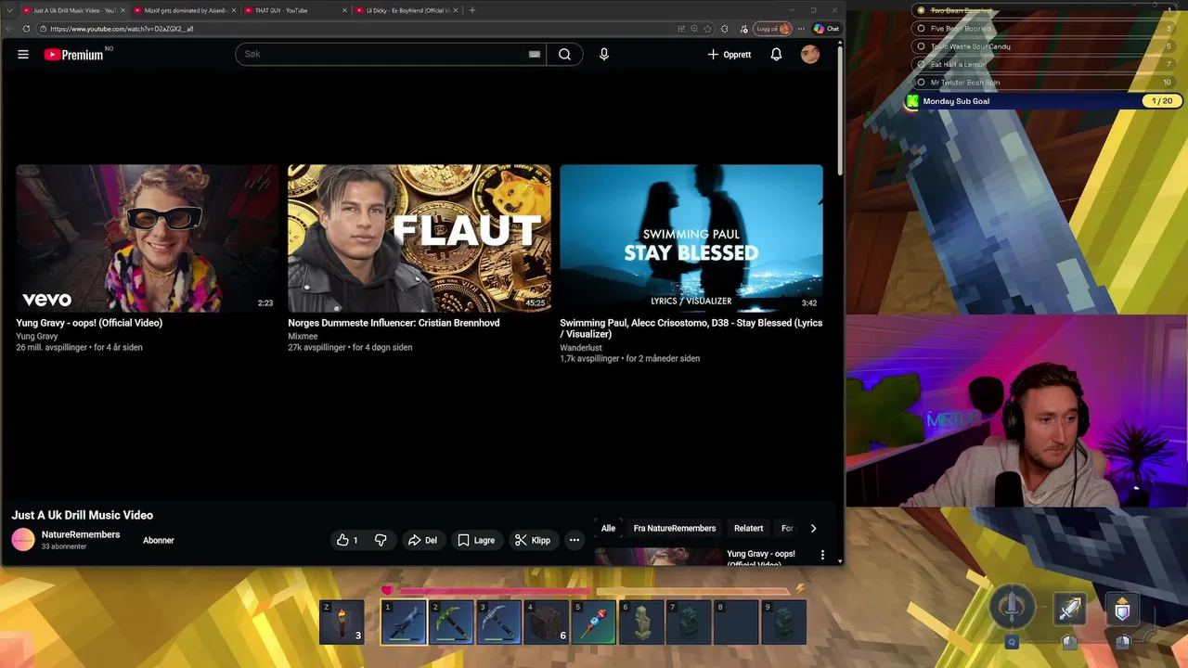The height and width of the screenshot is (668, 1188).
Task: Open Yung Gravy - oops! video thumbnail
Action: pos(148,238)
